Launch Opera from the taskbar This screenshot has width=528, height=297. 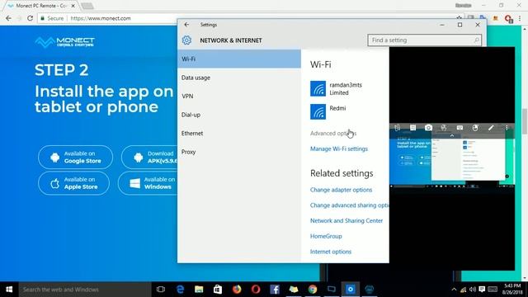[256, 290]
